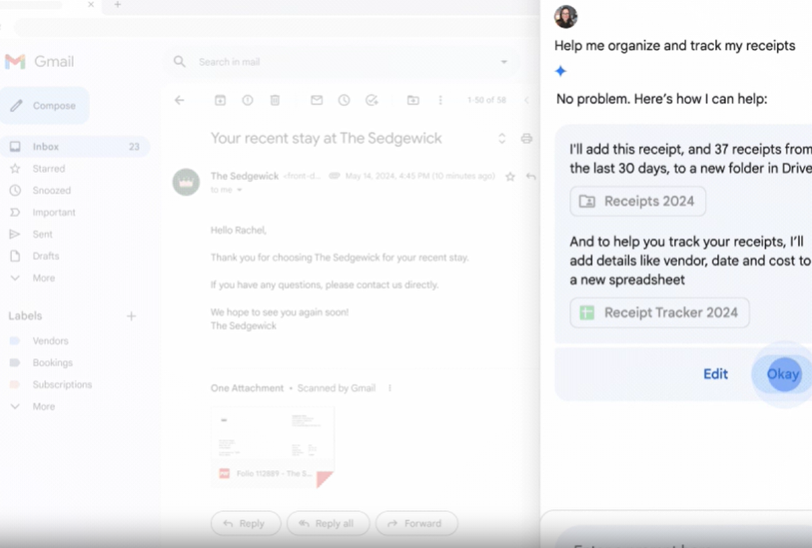812x548 pixels.
Task: Snooze this email with clock icon
Action: (344, 100)
